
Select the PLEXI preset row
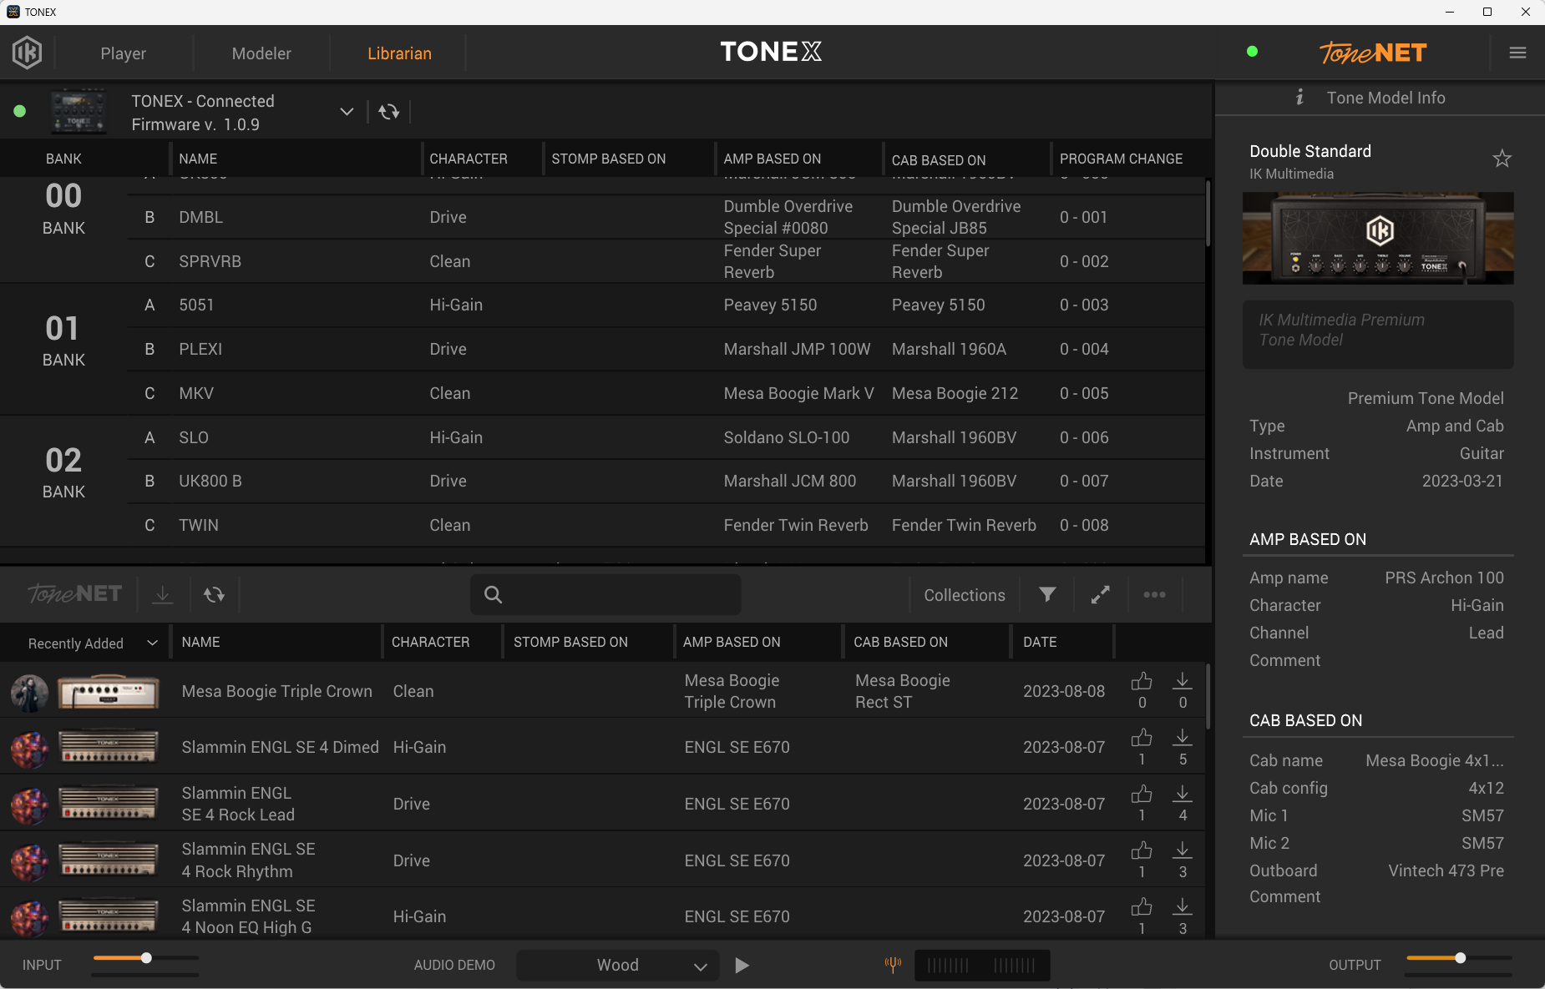pyautogui.click(x=666, y=349)
